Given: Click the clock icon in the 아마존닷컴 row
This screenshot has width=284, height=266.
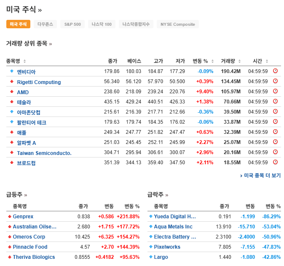Looking at the screenshot, I should [275, 111].
